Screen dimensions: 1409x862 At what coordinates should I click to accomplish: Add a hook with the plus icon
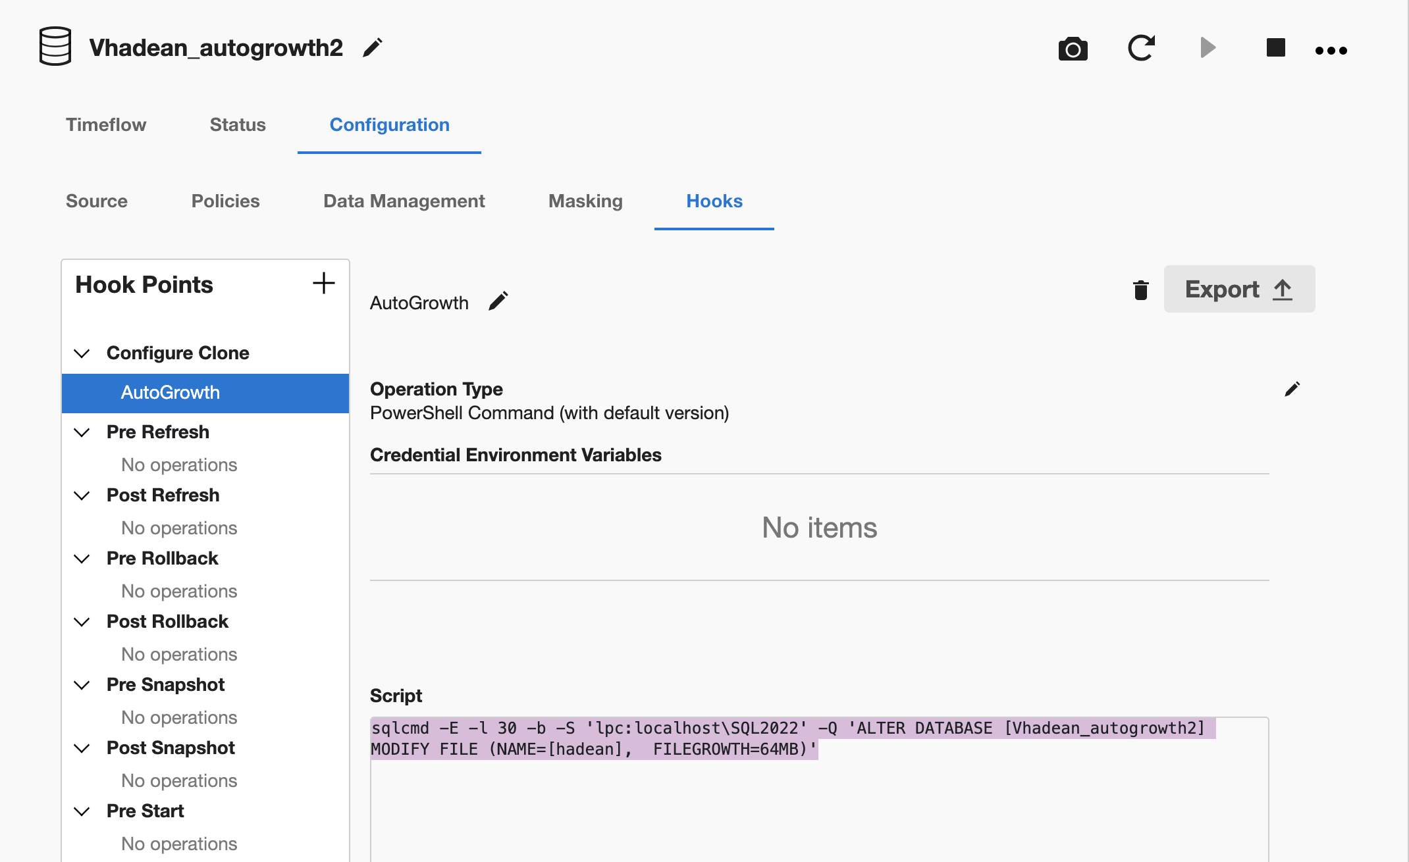pos(323,284)
